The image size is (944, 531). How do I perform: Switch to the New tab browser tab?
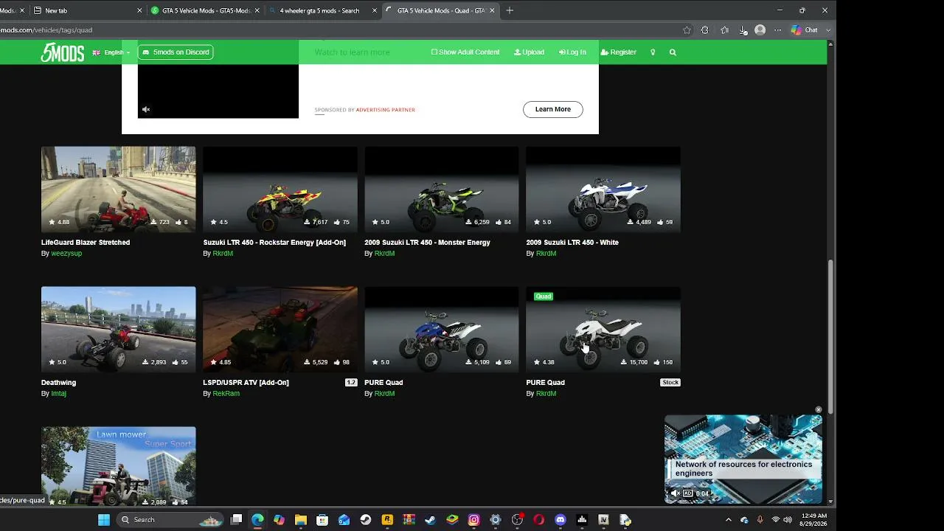[88, 10]
